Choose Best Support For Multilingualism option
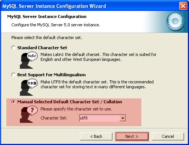This screenshot has width=189, height=145. tap(13, 75)
